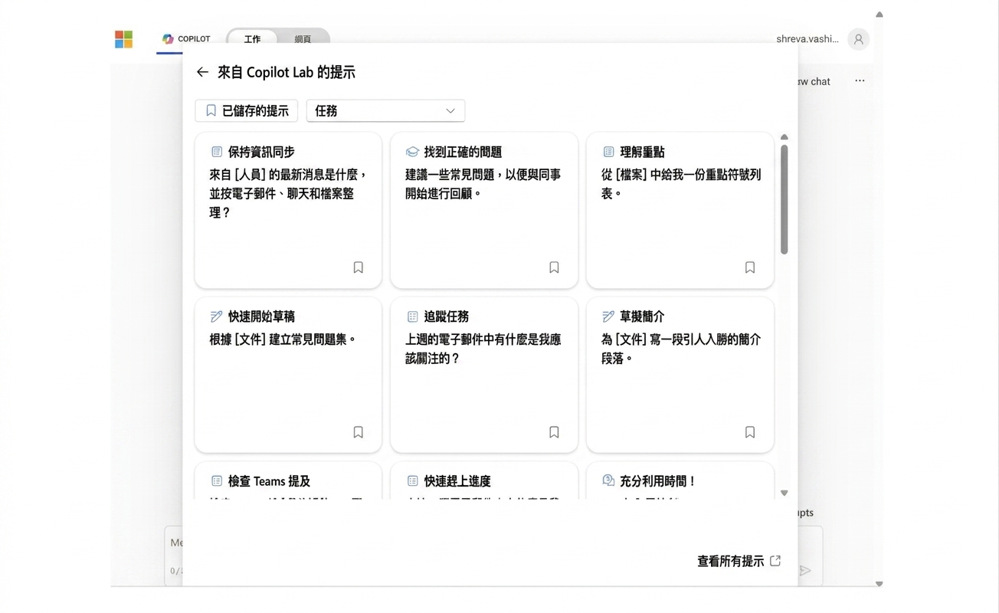
Task: Switch to the 網頁 tab
Action: (303, 39)
